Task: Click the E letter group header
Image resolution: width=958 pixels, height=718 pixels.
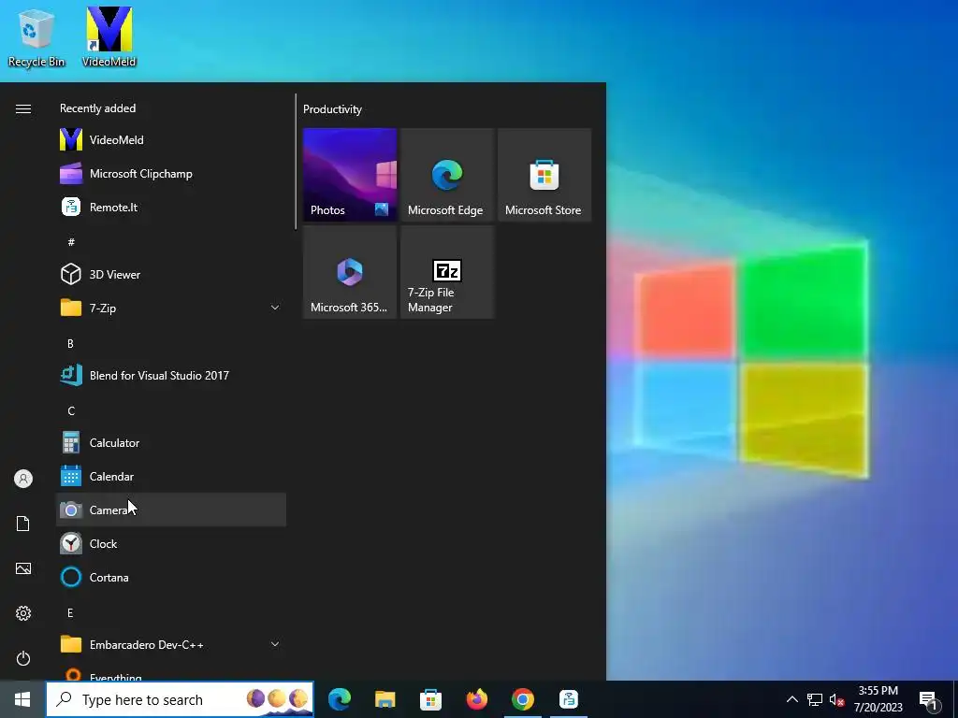Action: click(x=70, y=613)
